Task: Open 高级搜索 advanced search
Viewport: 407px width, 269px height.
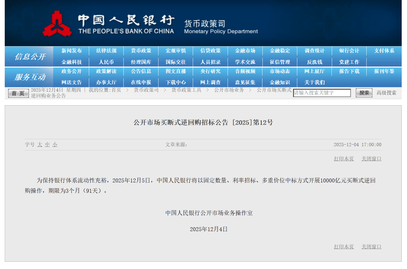Action: tap(386, 93)
